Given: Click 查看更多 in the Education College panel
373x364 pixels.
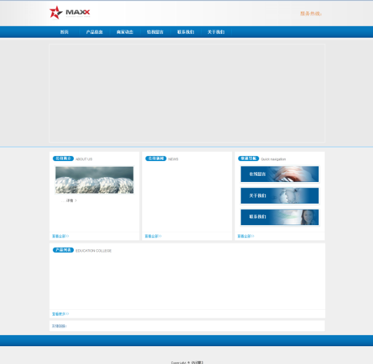Looking at the screenshot, I should pos(60,313).
